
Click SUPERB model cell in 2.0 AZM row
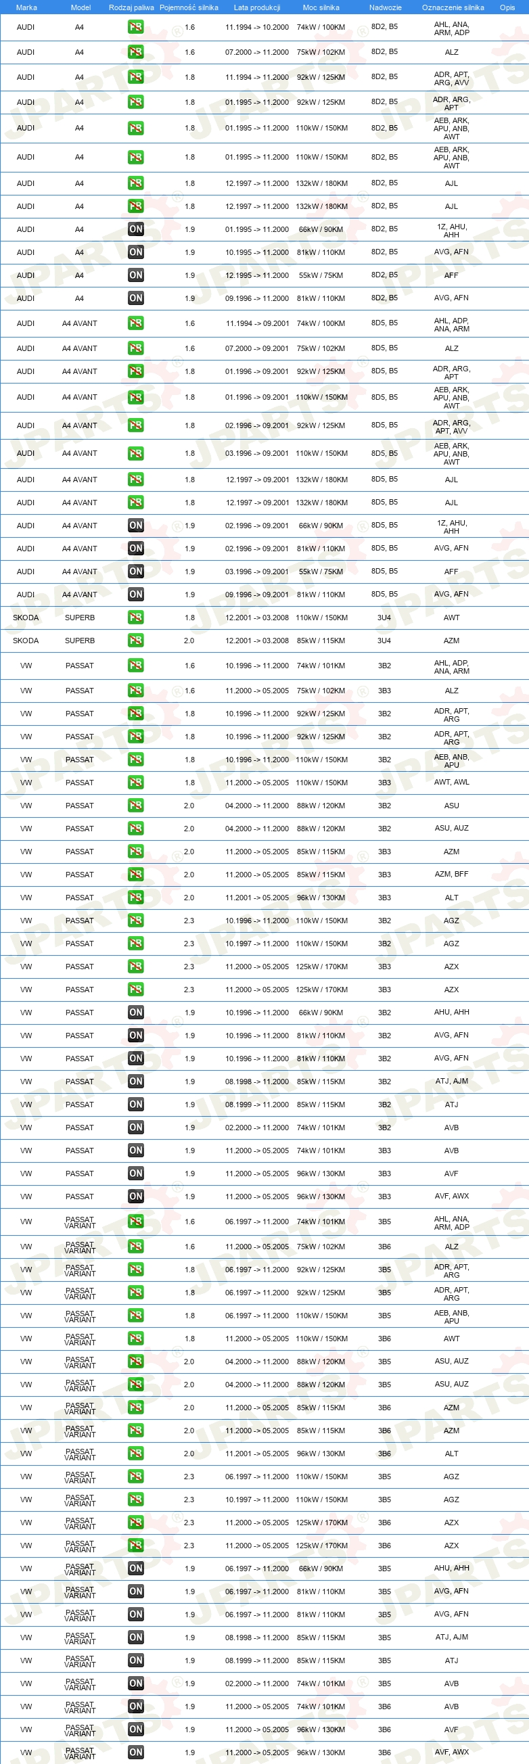(80, 641)
